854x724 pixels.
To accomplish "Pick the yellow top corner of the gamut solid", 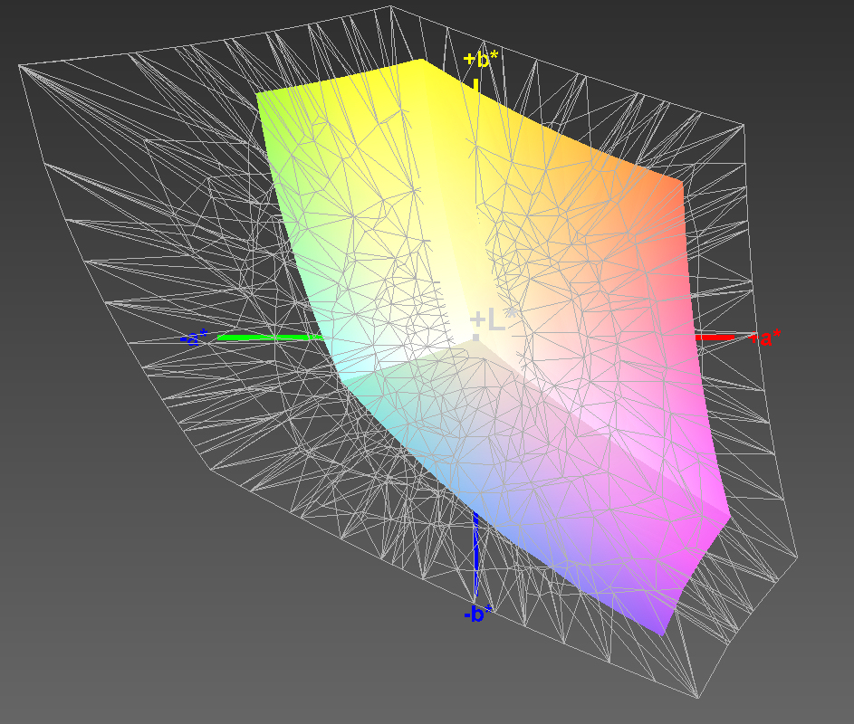I will tap(422, 62).
